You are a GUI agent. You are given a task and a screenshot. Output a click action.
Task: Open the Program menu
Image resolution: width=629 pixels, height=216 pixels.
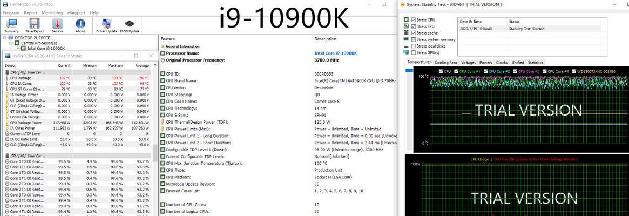click(11, 13)
